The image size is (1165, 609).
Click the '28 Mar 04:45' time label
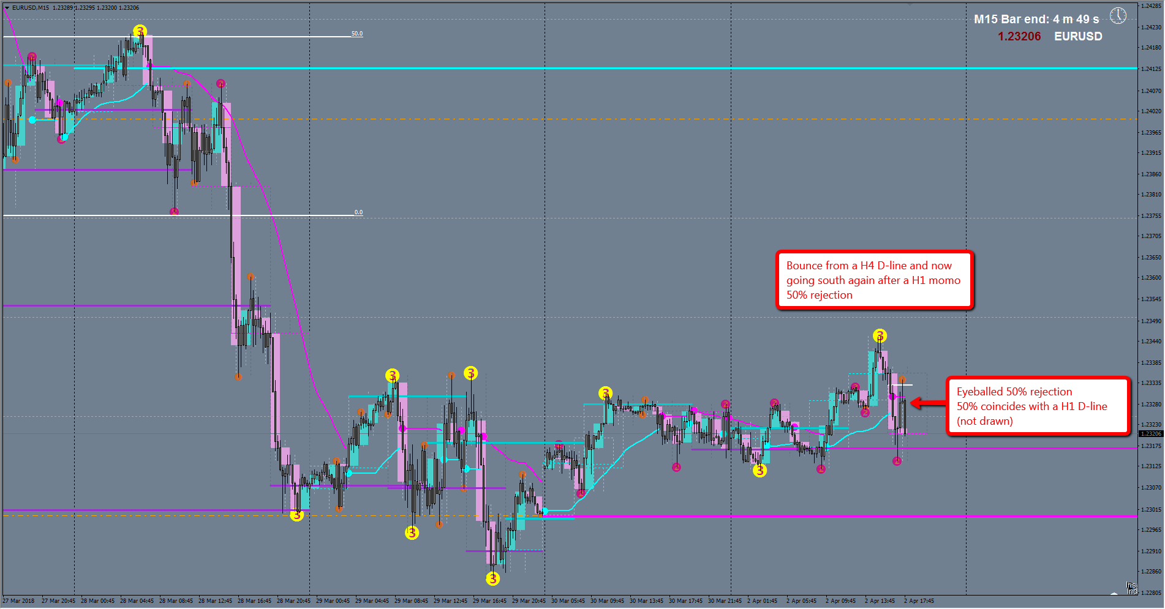[x=137, y=601]
